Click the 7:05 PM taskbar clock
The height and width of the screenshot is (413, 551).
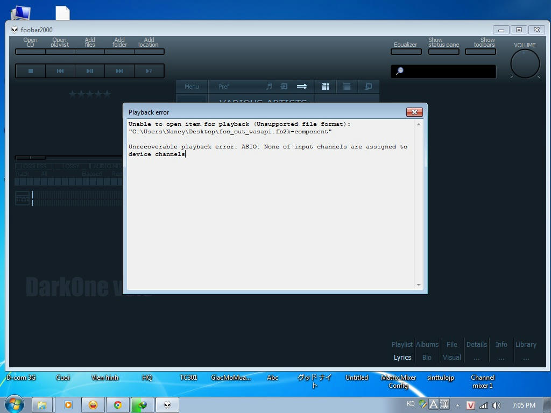click(x=524, y=405)
